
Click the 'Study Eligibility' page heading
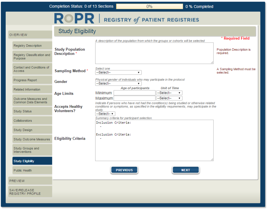coord(77,31)
